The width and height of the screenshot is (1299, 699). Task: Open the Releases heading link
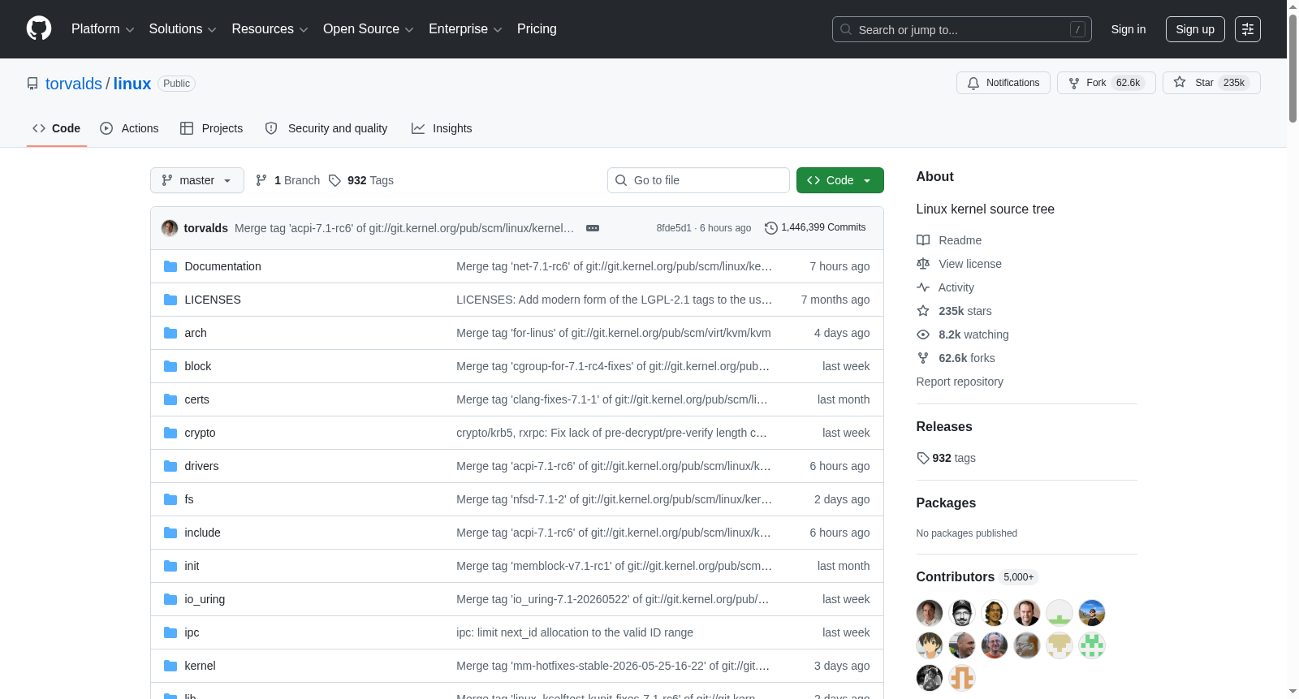(944, 426)
